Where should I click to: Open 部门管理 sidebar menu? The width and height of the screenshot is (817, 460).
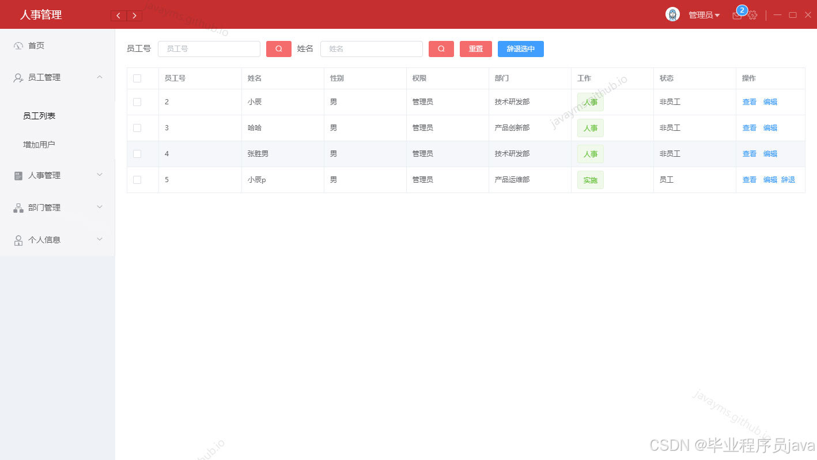[58, 208]
